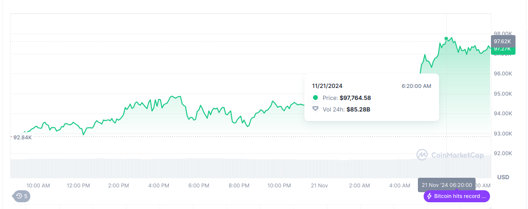Click the history clock icon with badge 5
Viewport: 528px width, 209px height.
[x=20, y=196]
